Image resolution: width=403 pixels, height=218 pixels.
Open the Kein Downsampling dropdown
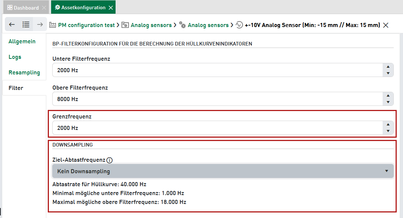(223, 171)
